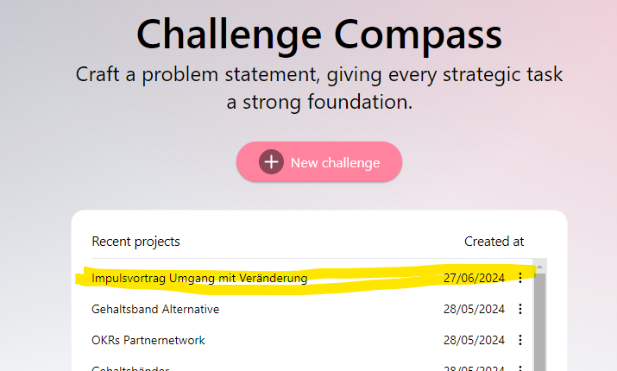Click the 27/06/2024 creation date
The width and height of the screenshot is (617, 371).
point(474,278)
